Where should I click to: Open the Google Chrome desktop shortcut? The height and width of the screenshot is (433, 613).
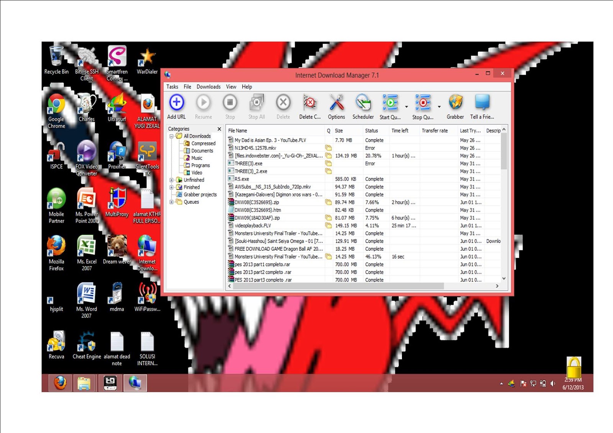click(56, 111)
